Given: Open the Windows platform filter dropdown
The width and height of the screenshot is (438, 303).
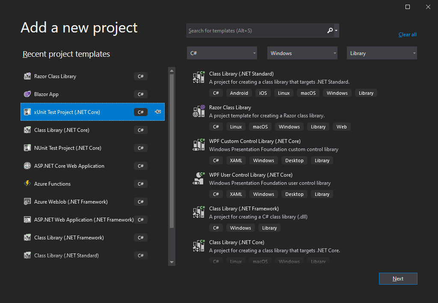Looking at the screenshot, I should (302, 53).
